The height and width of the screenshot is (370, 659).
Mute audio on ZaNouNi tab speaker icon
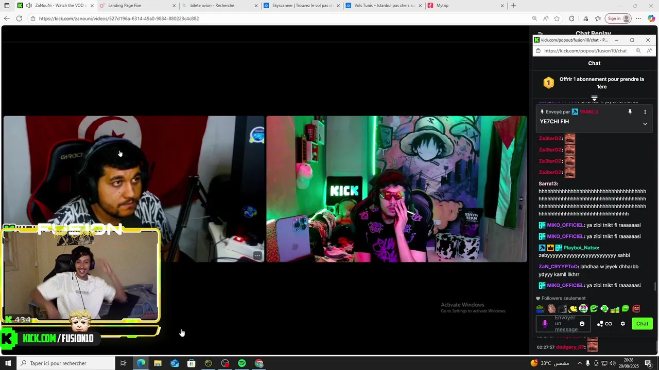coord(29,6)
